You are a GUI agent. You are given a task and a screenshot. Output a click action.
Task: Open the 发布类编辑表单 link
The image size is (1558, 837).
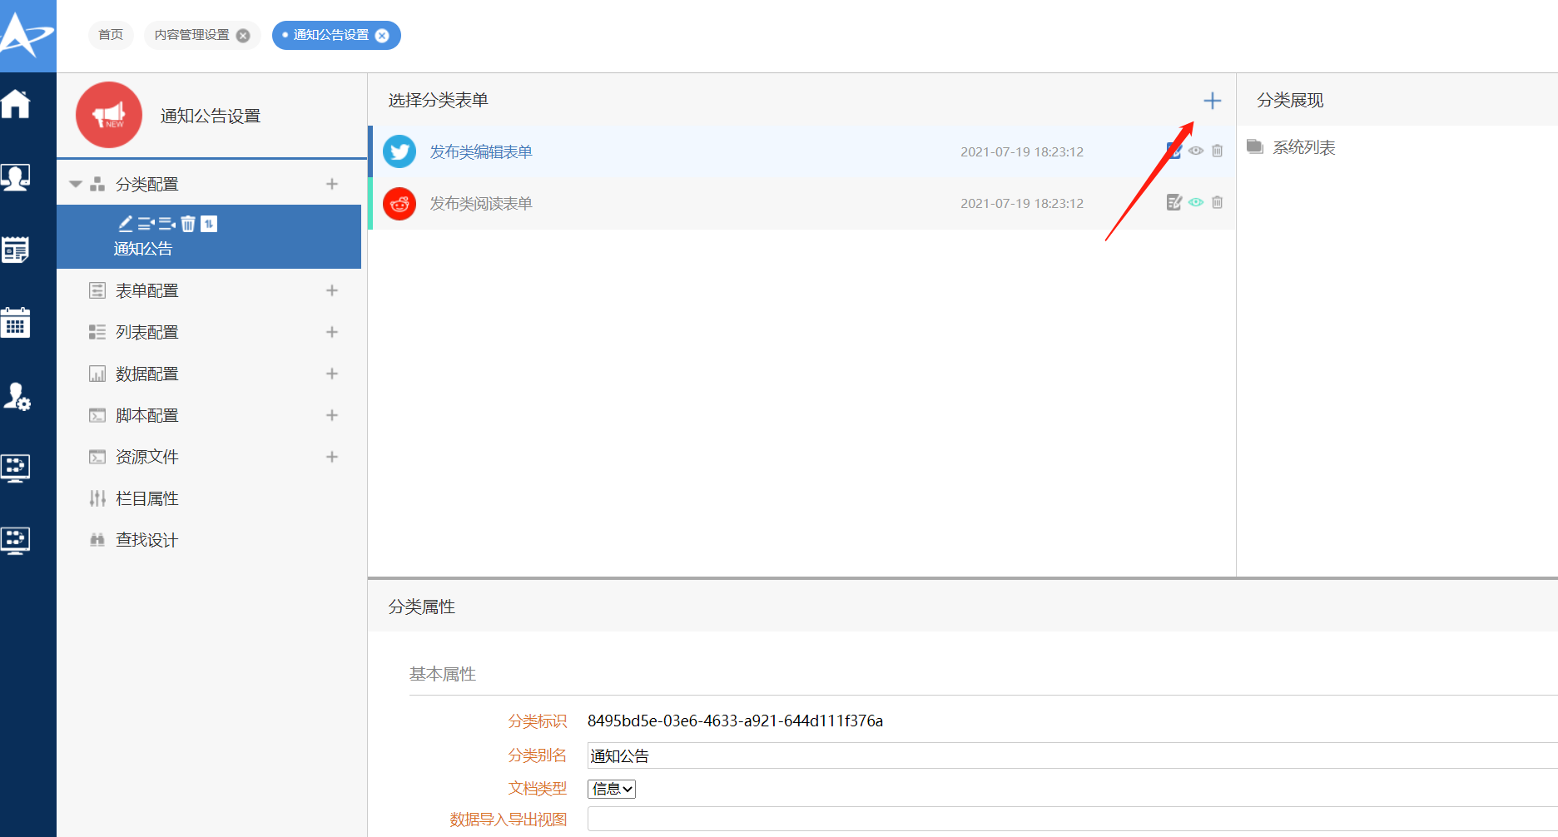coord(481,151)
